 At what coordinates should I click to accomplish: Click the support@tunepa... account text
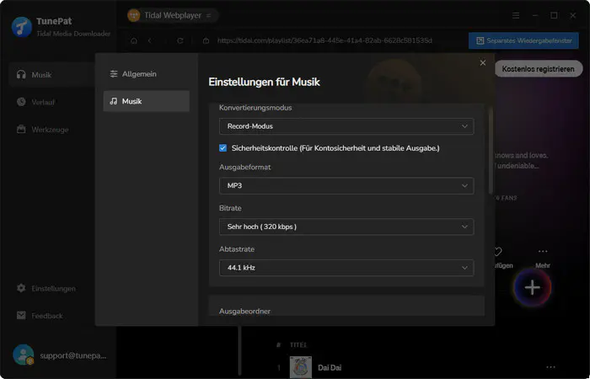click(73, 355)
